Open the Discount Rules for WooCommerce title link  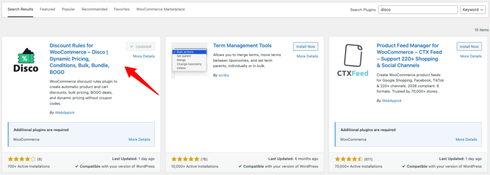point(80,59)
